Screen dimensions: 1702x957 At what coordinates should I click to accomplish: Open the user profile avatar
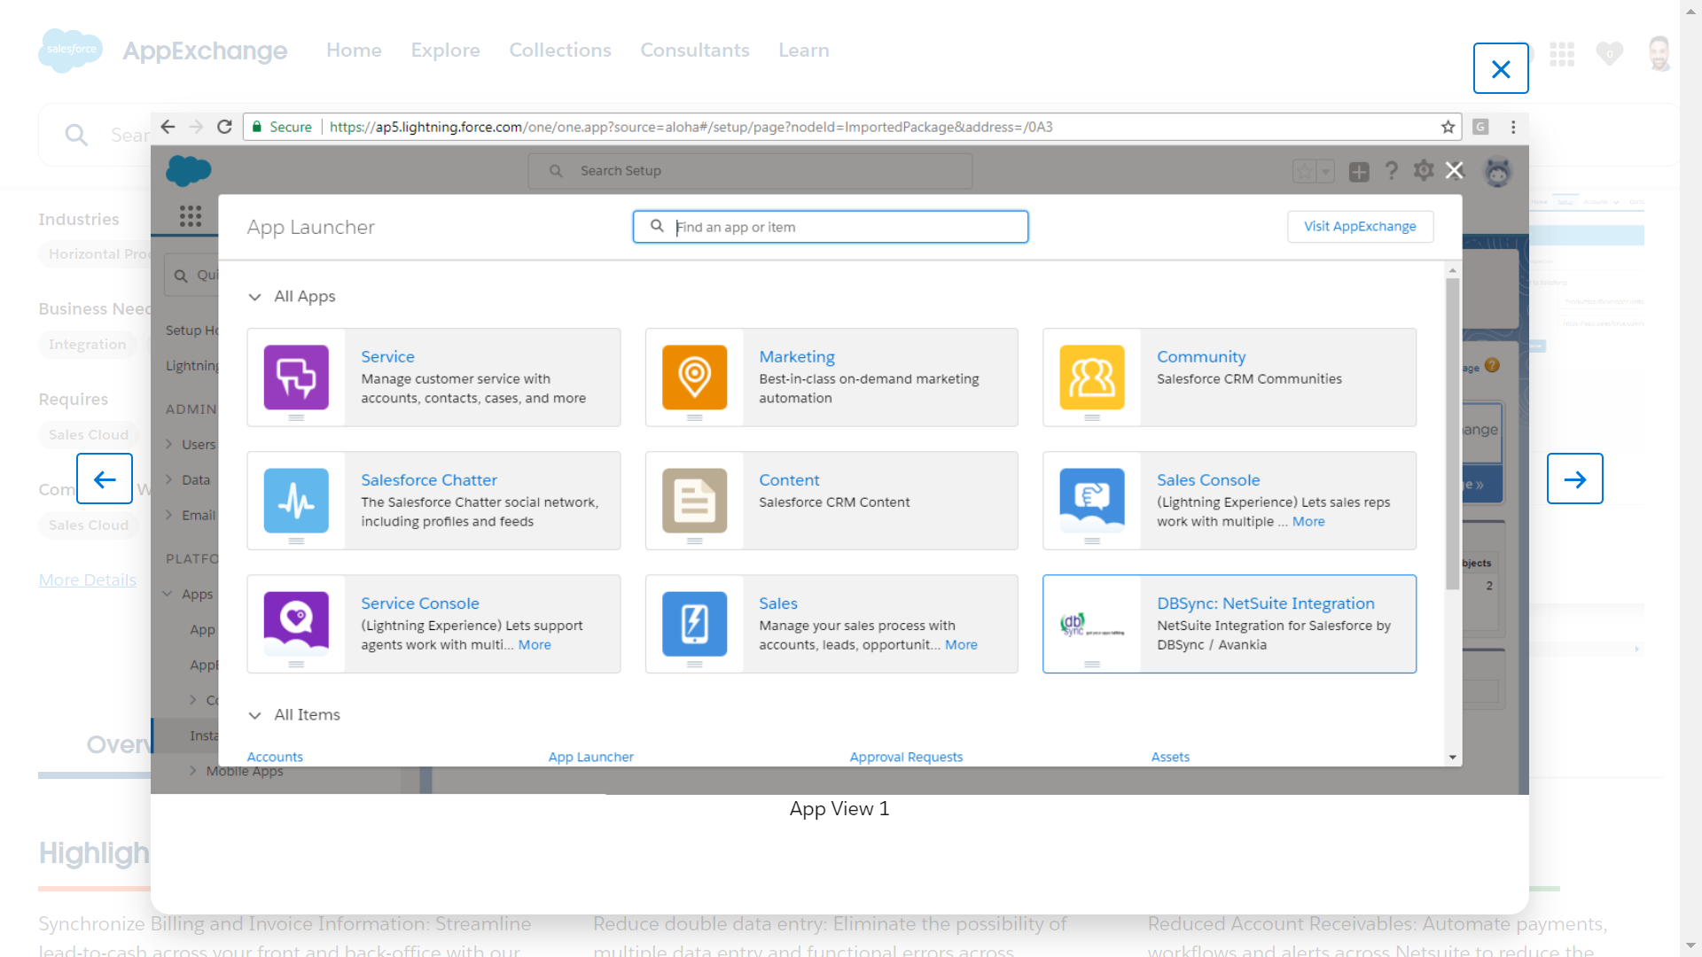click(x=1659, y=53)
